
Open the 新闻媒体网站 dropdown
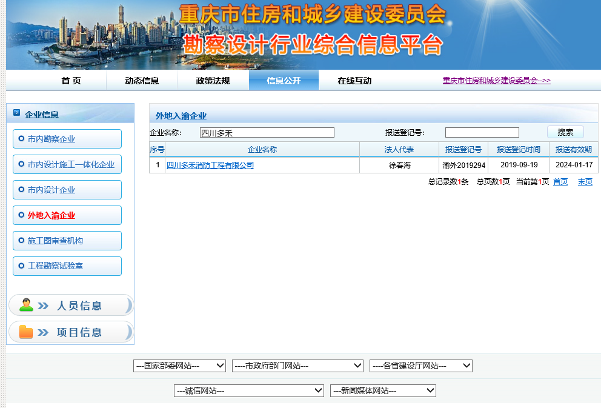coord(383,391)
